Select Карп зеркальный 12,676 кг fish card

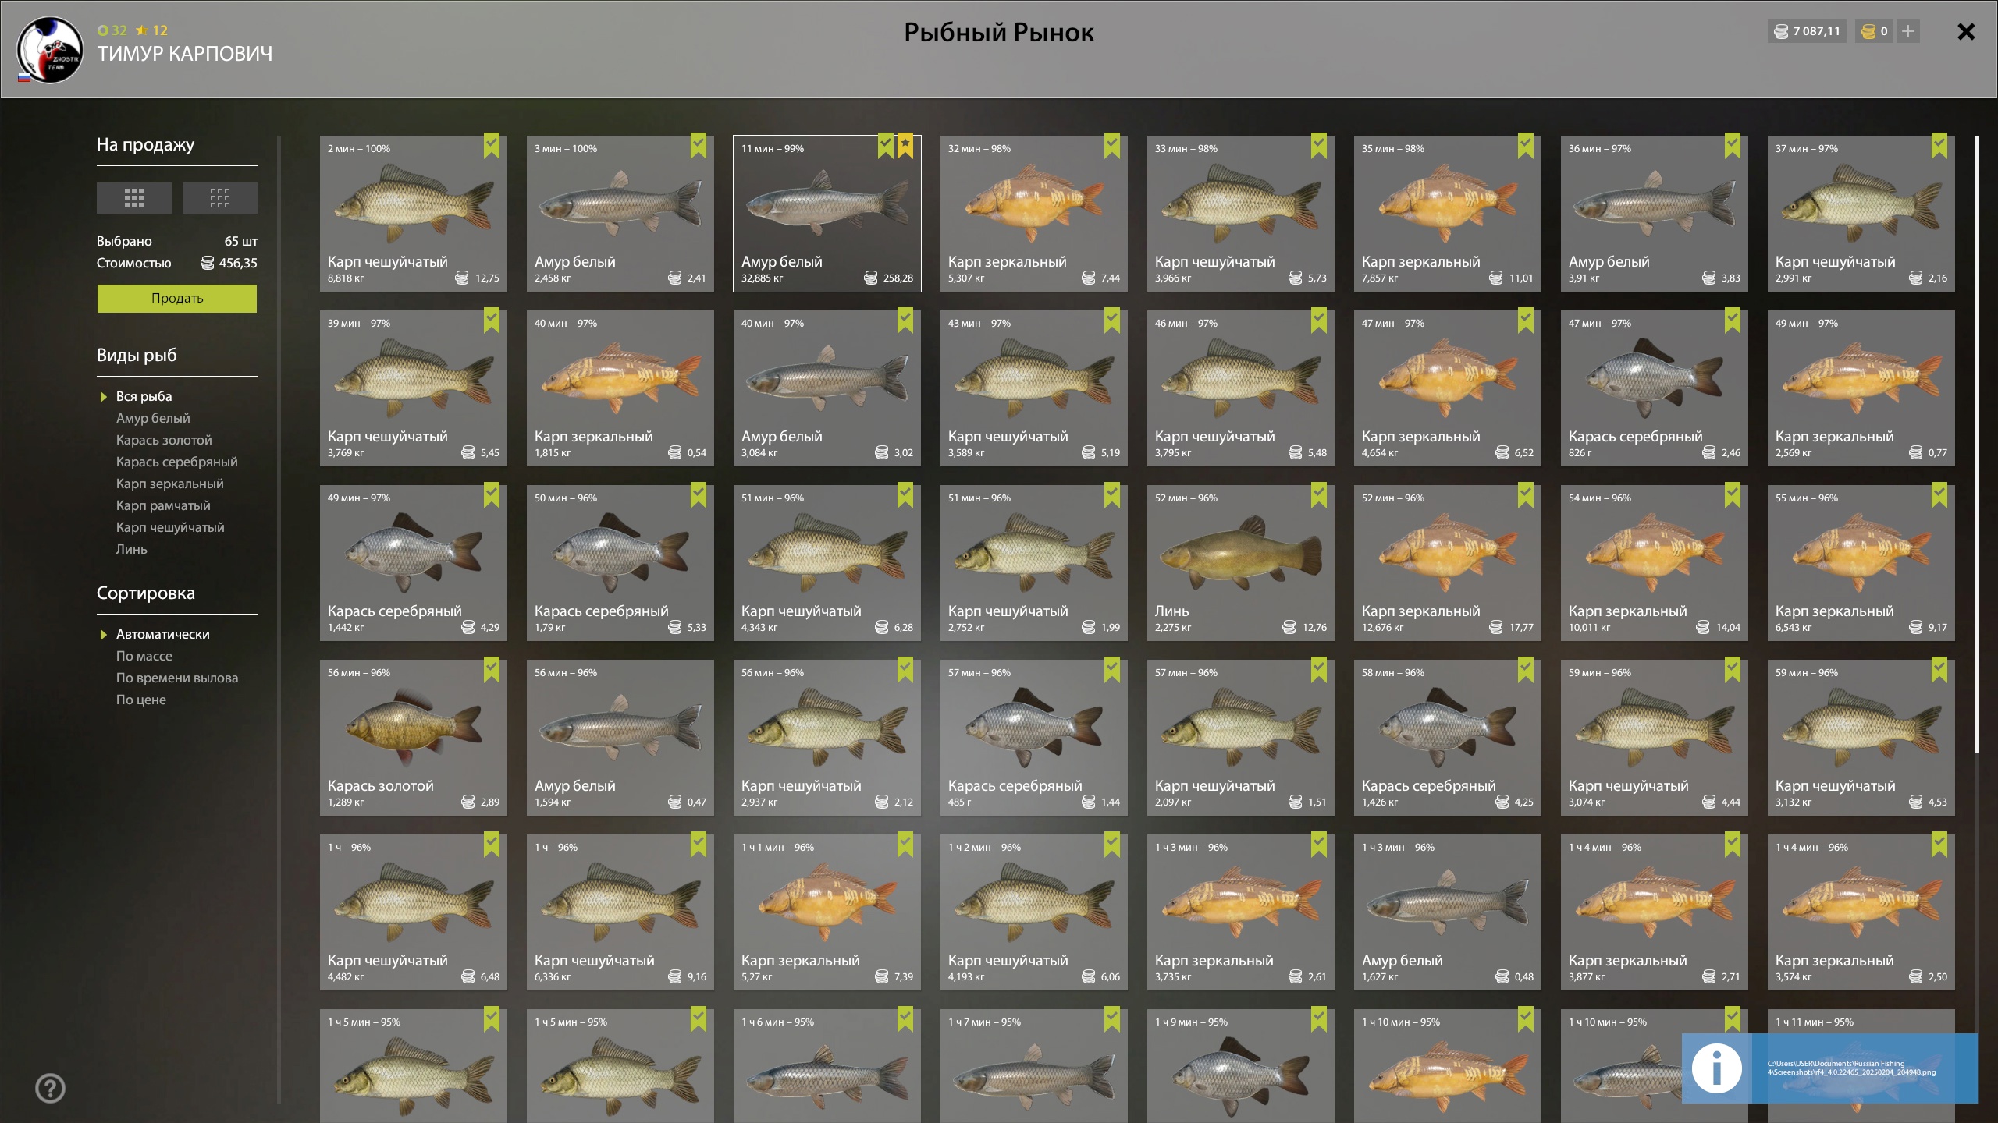tap(1447, 563)
